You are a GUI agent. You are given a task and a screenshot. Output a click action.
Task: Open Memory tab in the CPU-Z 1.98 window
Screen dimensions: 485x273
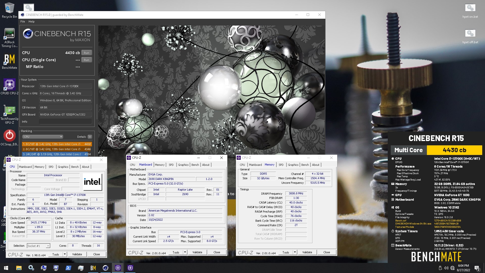(x=39, y=167)
